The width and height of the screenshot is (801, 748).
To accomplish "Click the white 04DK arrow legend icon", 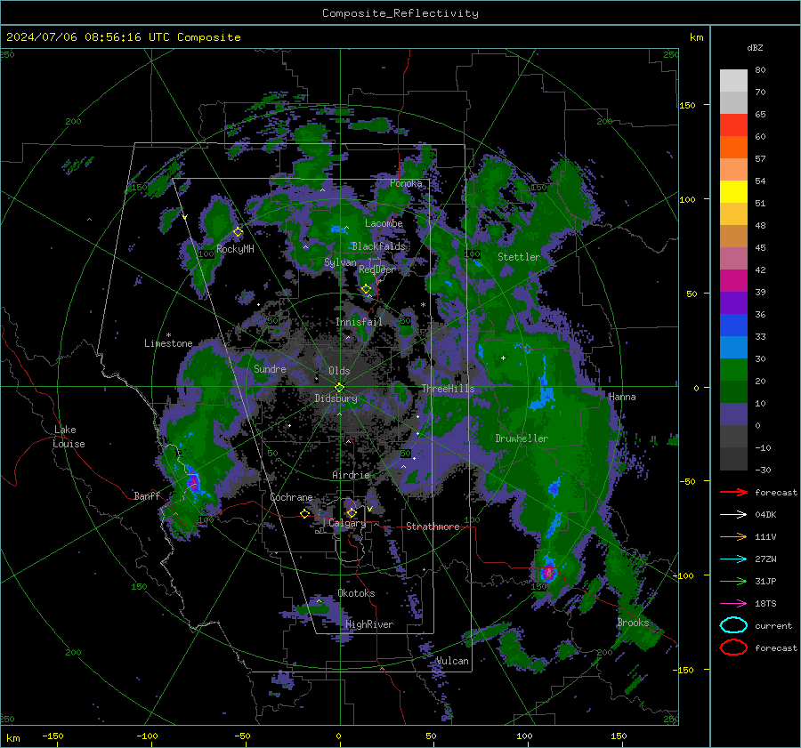I will 733,515.
